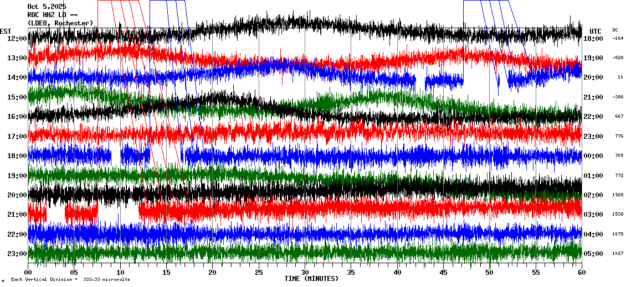Screen dimensions: 626x287
Task: Click the 45 minute tick on time axis
Action: pos(443,272)
